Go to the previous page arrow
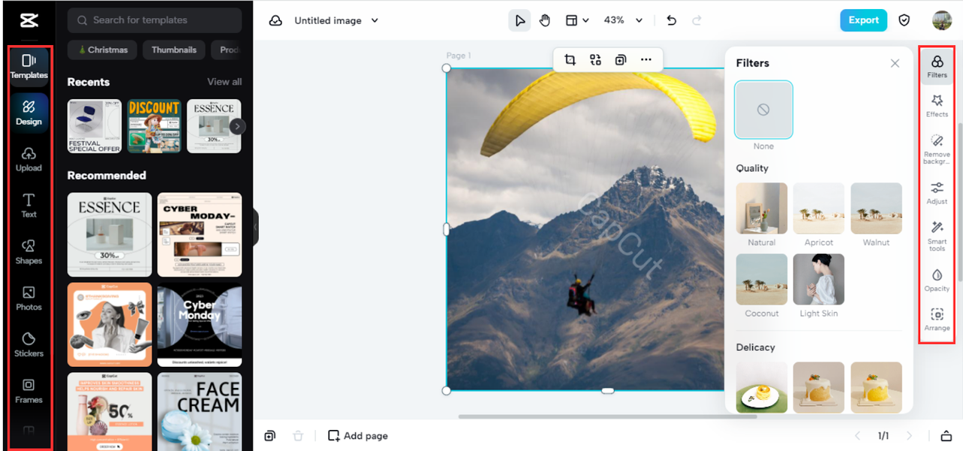The width and height of the screenshot is (963, 451). [x=857, y=435]
